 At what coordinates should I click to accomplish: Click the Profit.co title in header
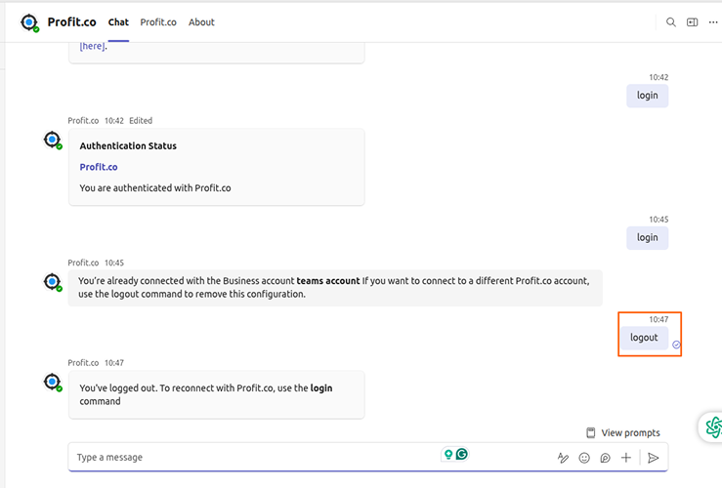coord(72,22)
